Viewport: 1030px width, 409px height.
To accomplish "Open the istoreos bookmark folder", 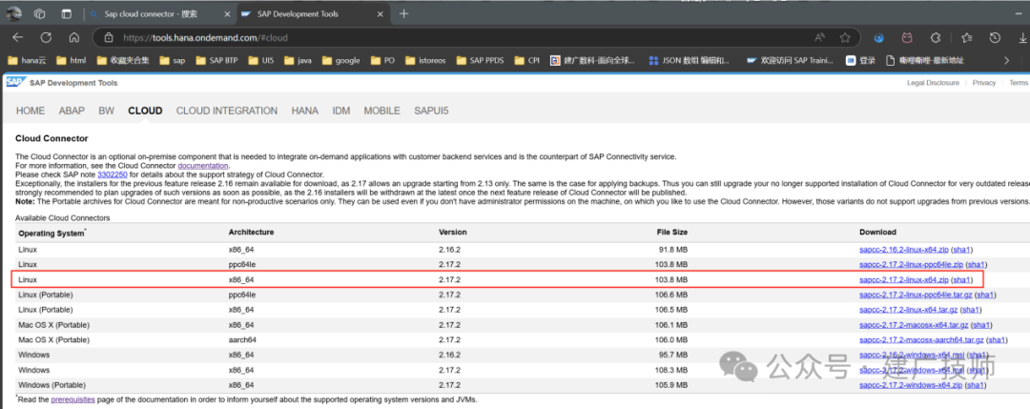I will point(425,60).
